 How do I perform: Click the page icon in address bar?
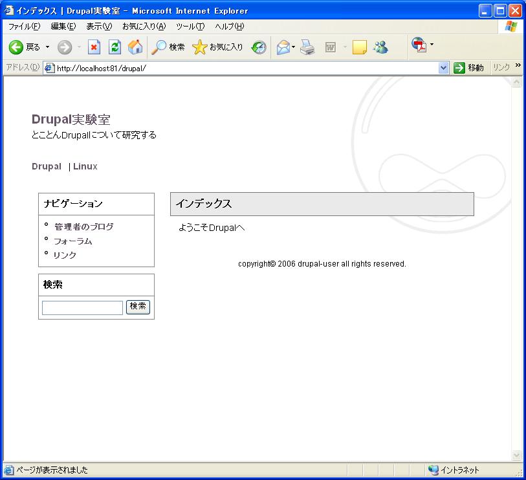(x=50, y=68)
